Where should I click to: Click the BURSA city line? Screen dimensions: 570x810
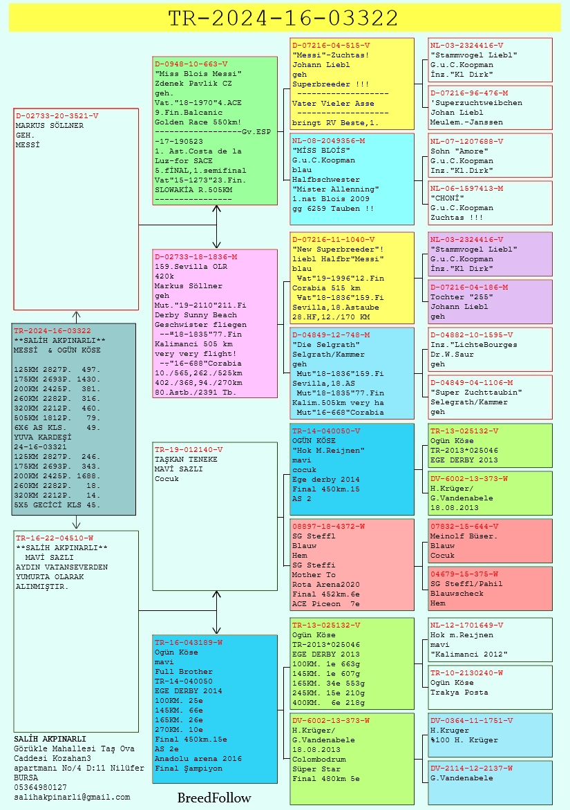[26, 778]
